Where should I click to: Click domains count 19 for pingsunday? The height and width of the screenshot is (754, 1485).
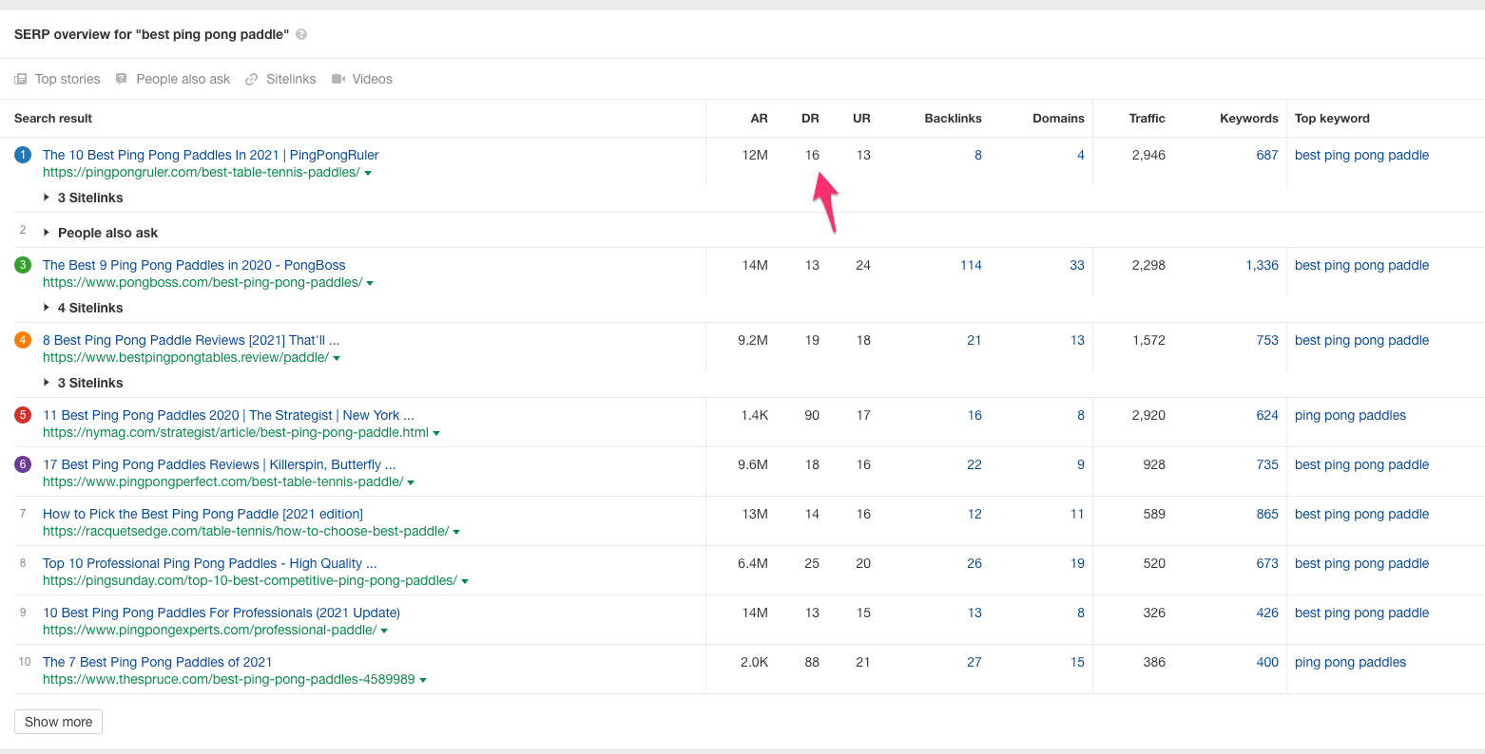1077,563
